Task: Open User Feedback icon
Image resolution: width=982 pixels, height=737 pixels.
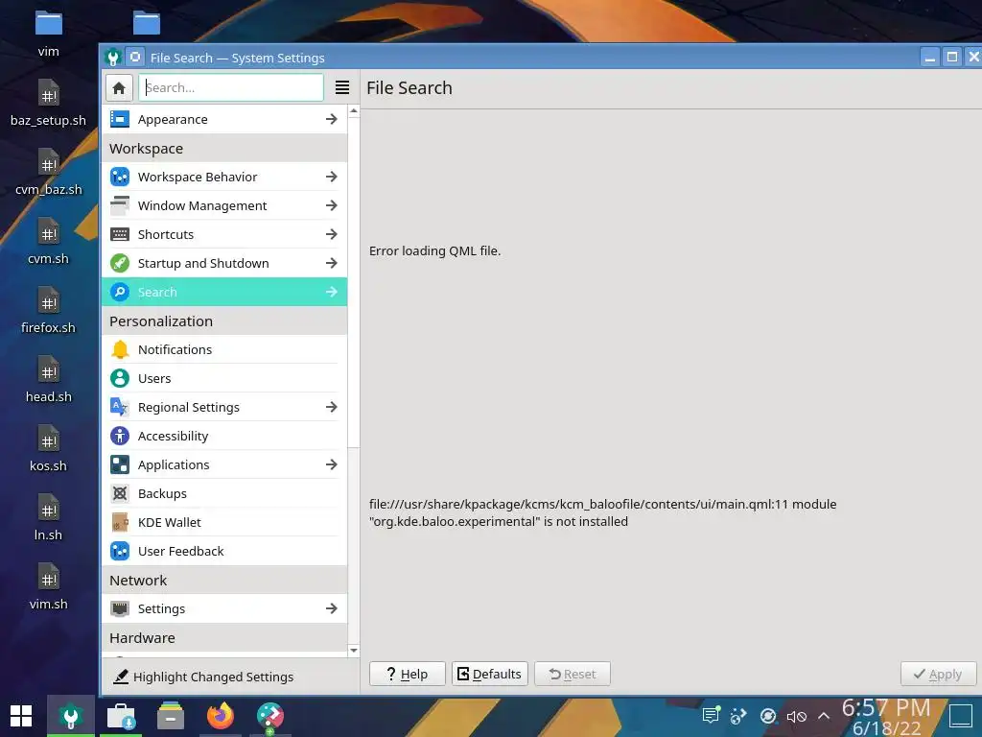Action: point(120,552)
